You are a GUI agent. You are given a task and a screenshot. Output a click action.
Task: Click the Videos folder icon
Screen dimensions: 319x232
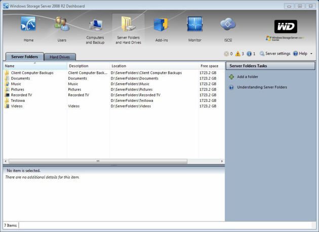(7, 106)
